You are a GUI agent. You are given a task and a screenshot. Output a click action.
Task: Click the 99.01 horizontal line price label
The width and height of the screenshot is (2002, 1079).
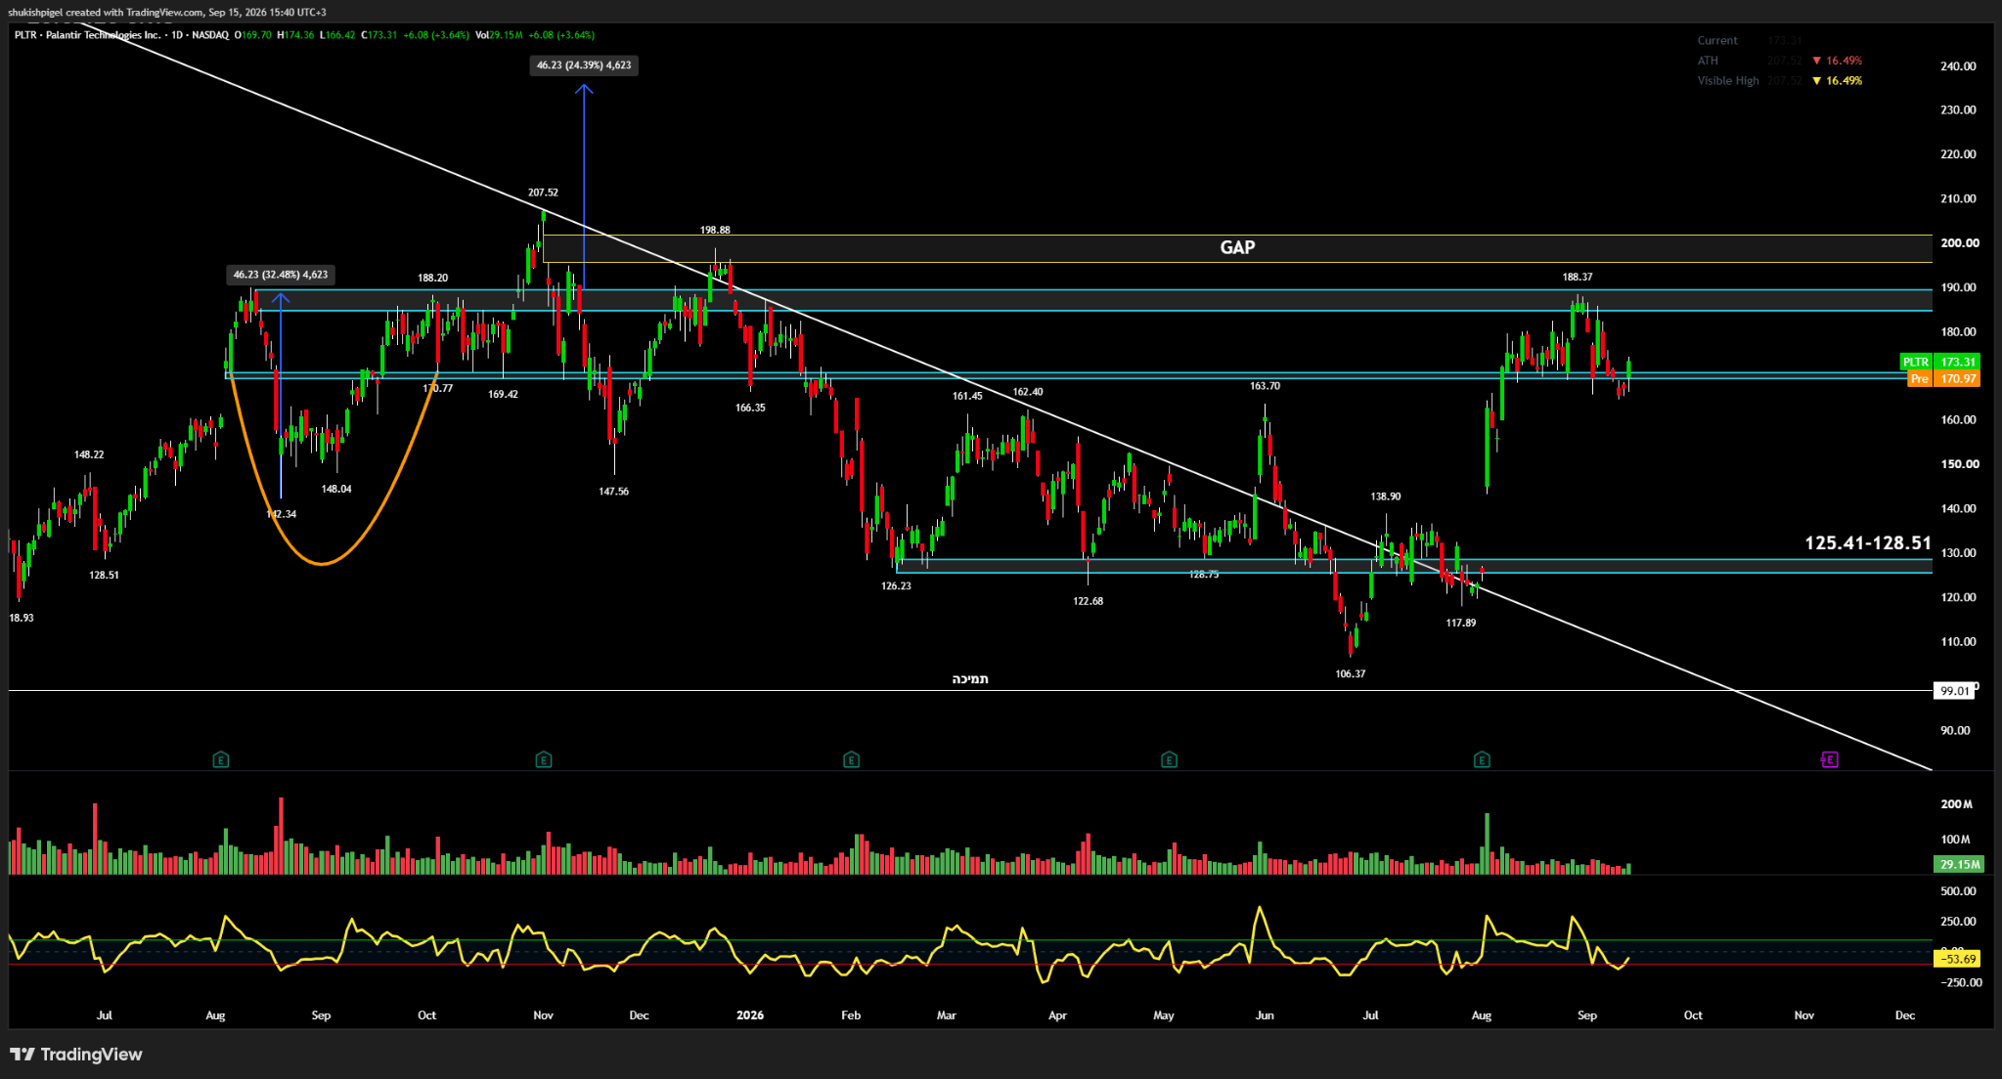(x=1955, y=691)
